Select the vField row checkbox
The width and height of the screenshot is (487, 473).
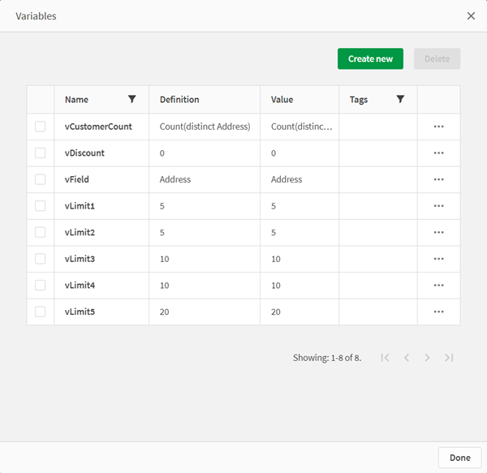click(41, 179)
